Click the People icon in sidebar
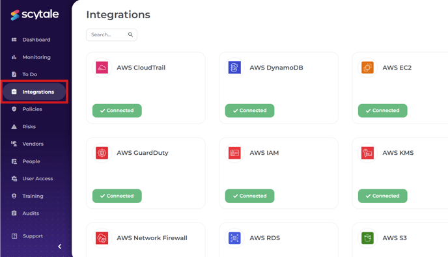The width and height of the screenshot is (448, 257). pos(14,161)
